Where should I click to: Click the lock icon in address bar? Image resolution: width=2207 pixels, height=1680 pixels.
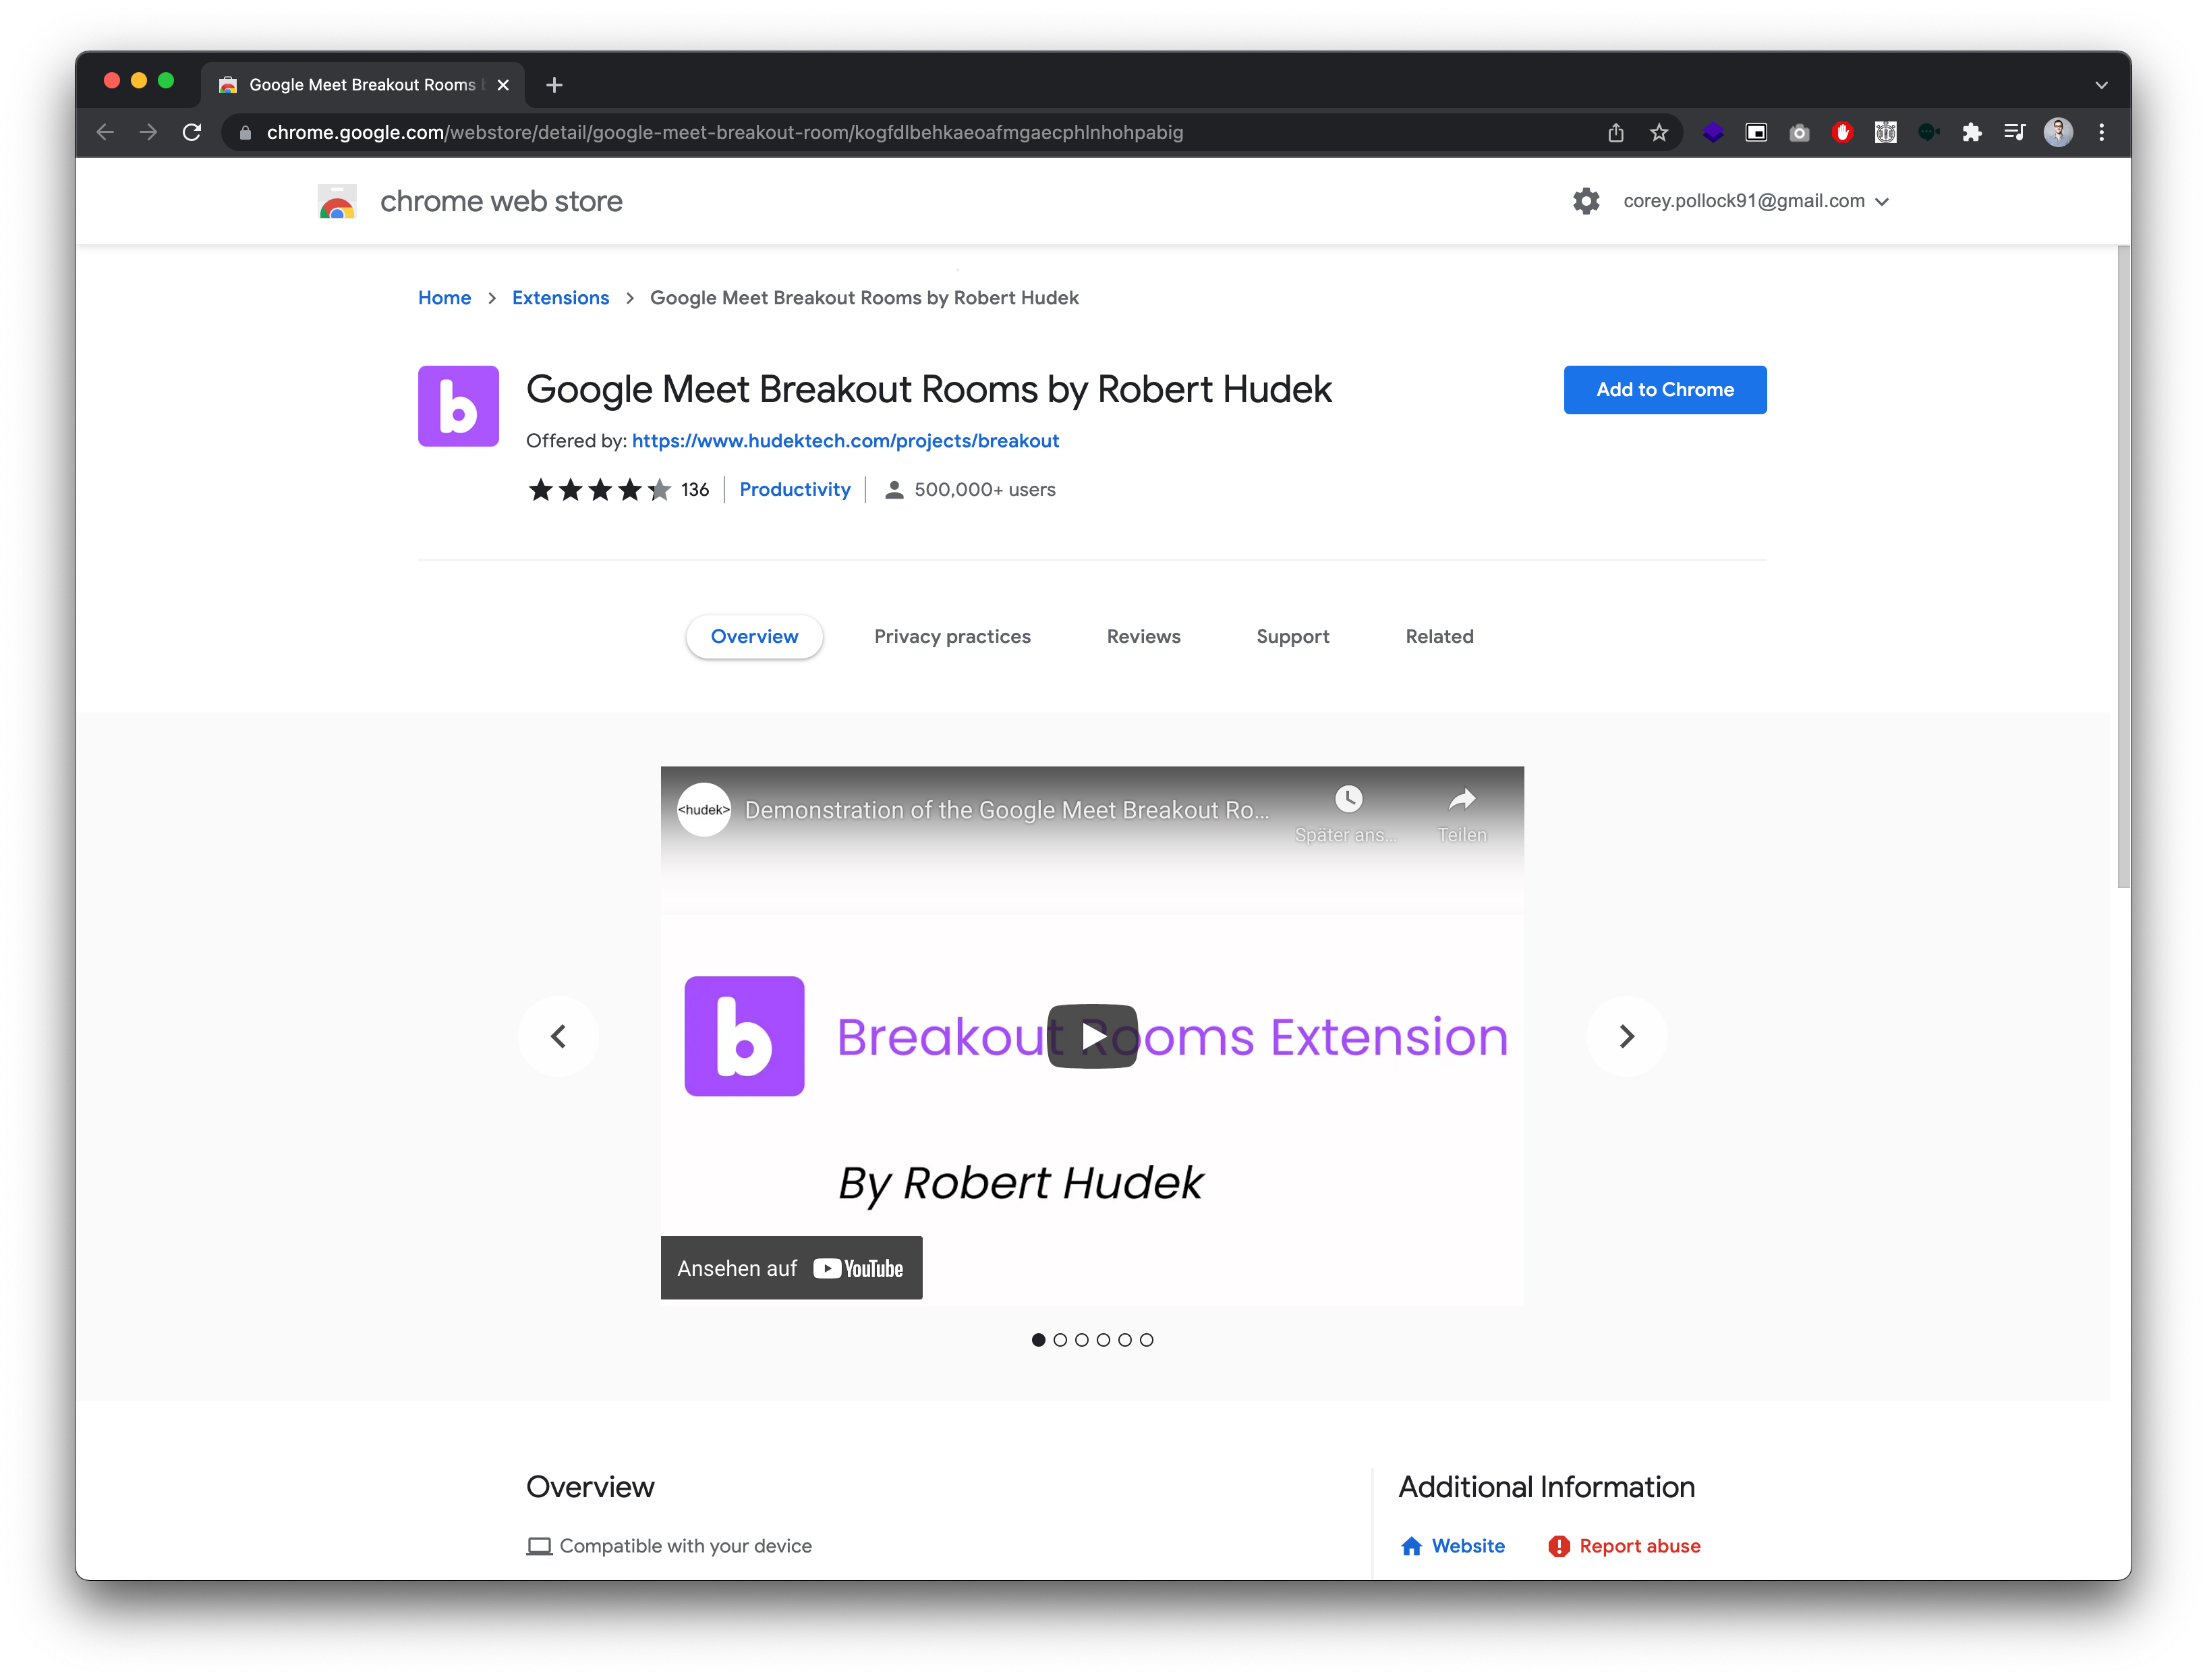click(245, 133)
